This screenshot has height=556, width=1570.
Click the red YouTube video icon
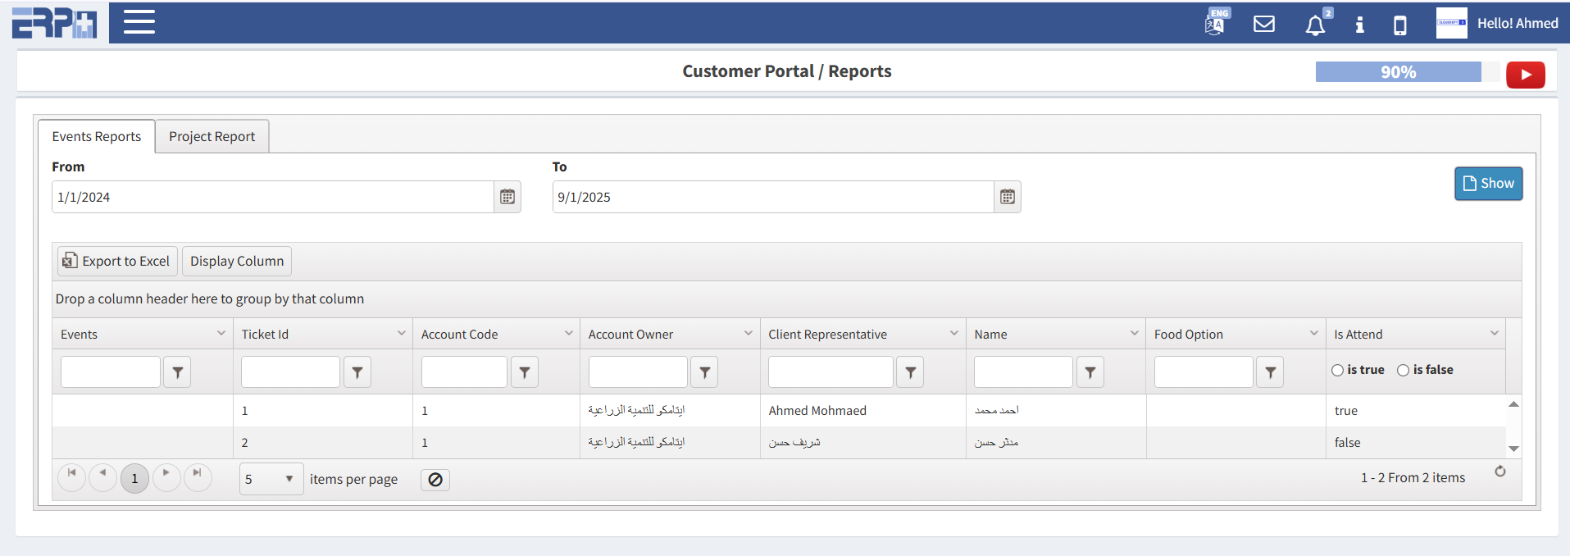(x=1525, y=75)
